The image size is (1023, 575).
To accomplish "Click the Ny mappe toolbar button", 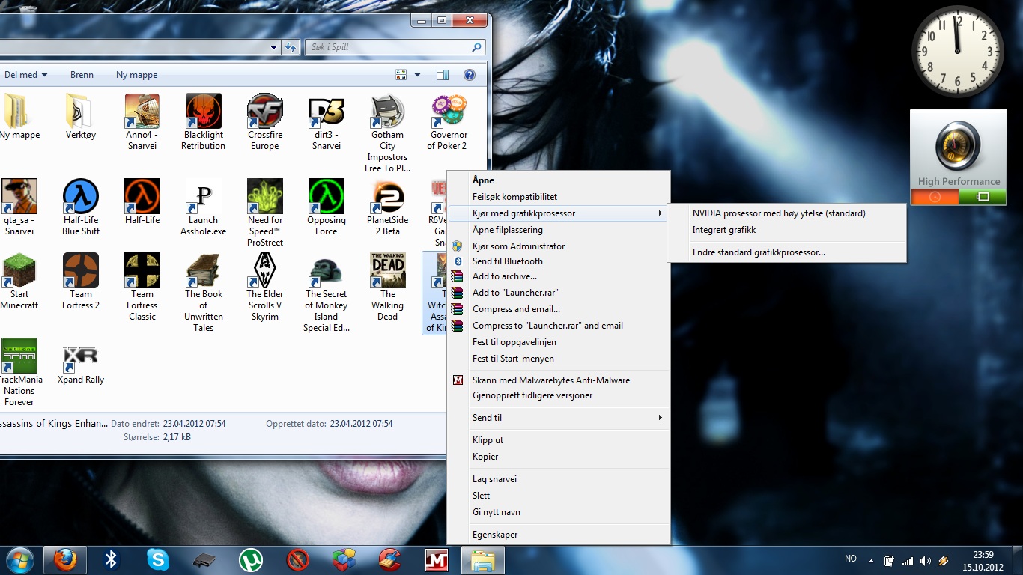I will click(x=137, y=75).
